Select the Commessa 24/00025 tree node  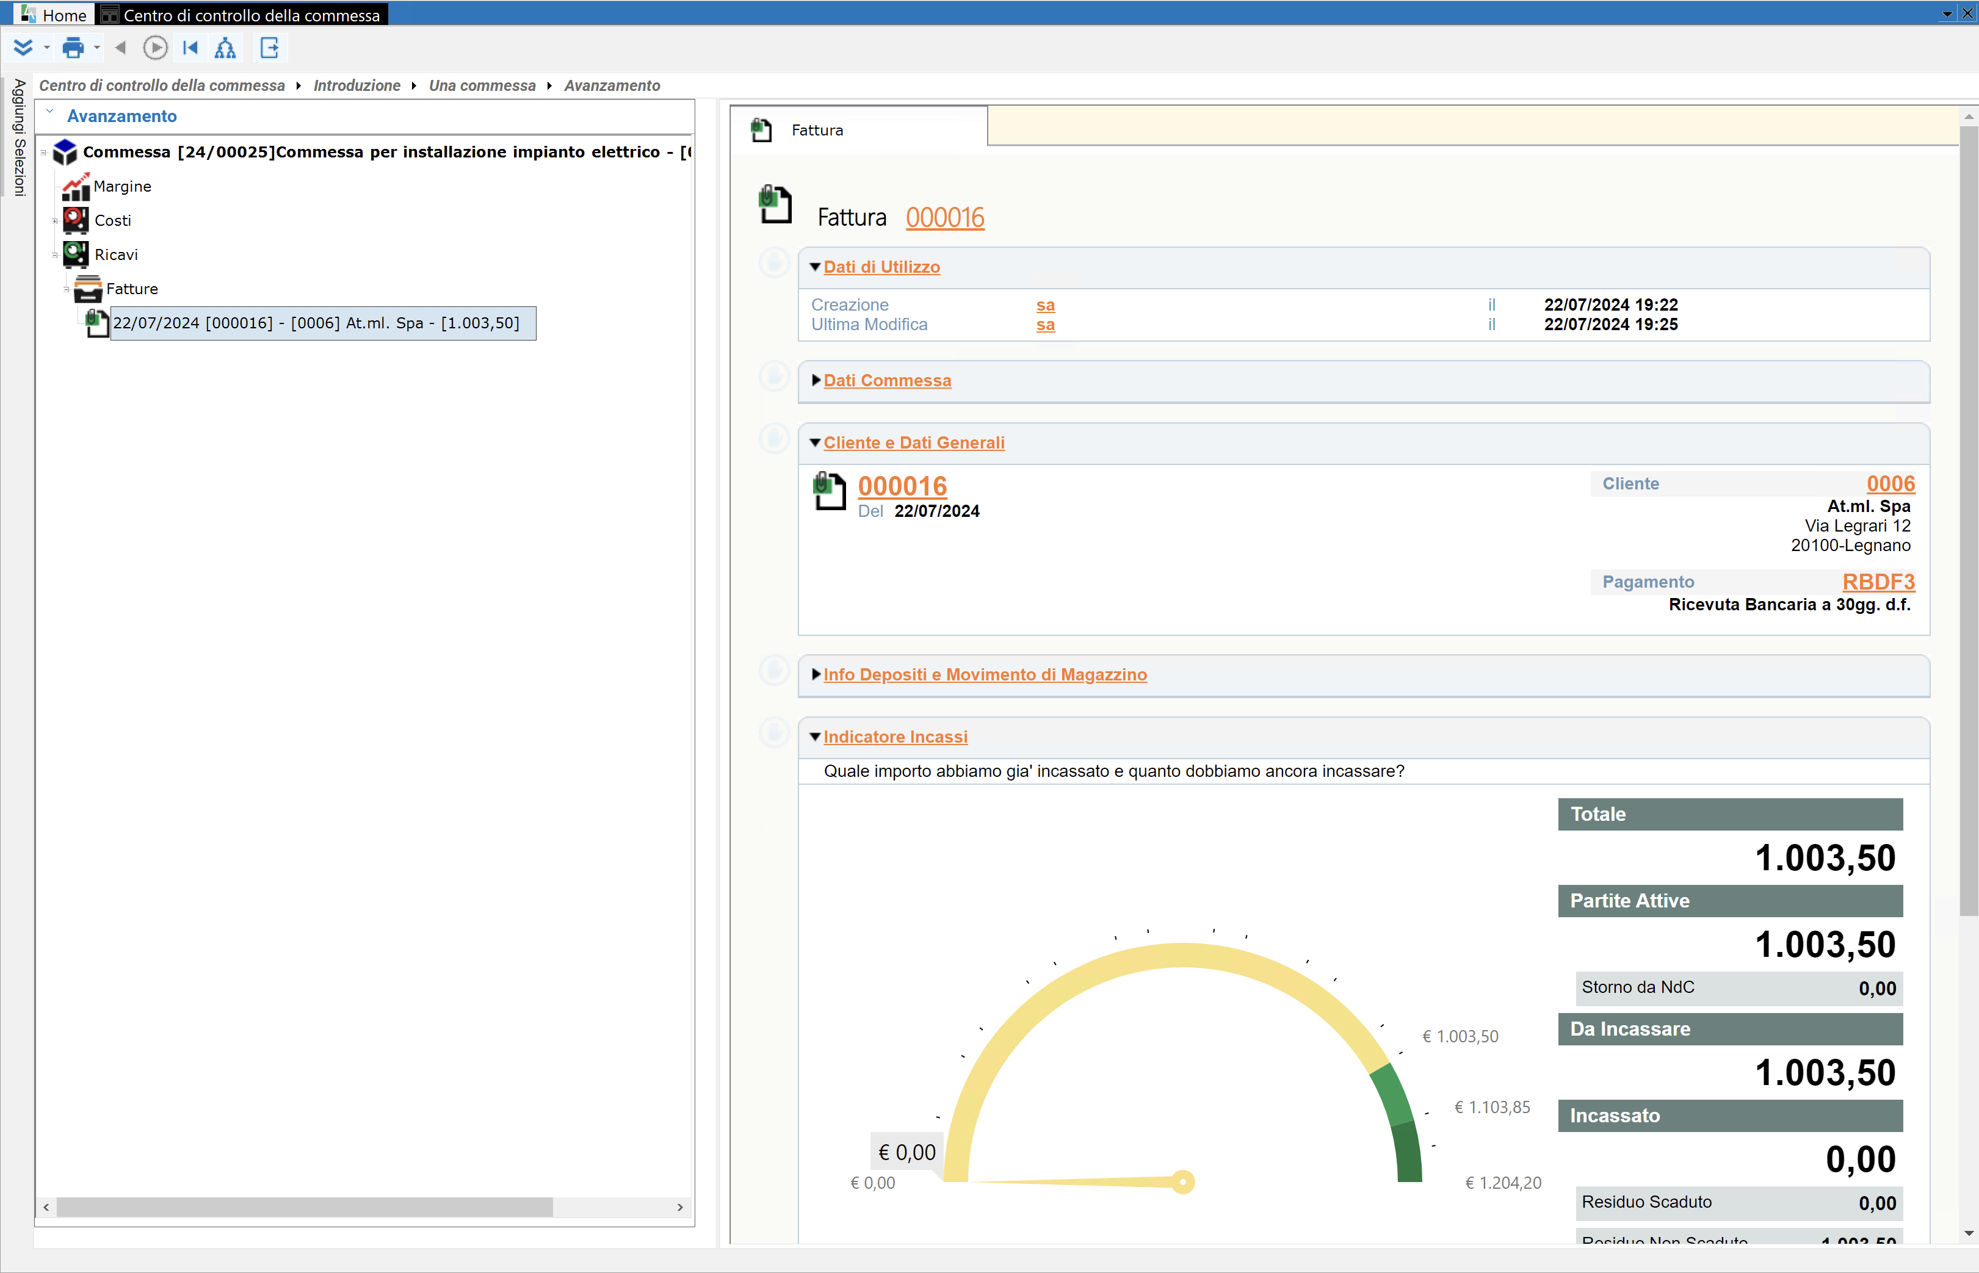pyautogui.click(x=387, y=152)
